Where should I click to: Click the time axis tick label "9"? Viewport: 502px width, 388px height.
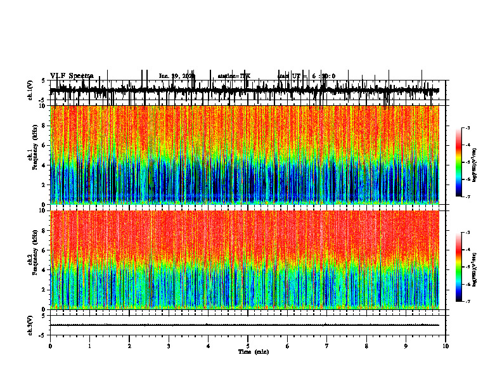tap(406, 346)
